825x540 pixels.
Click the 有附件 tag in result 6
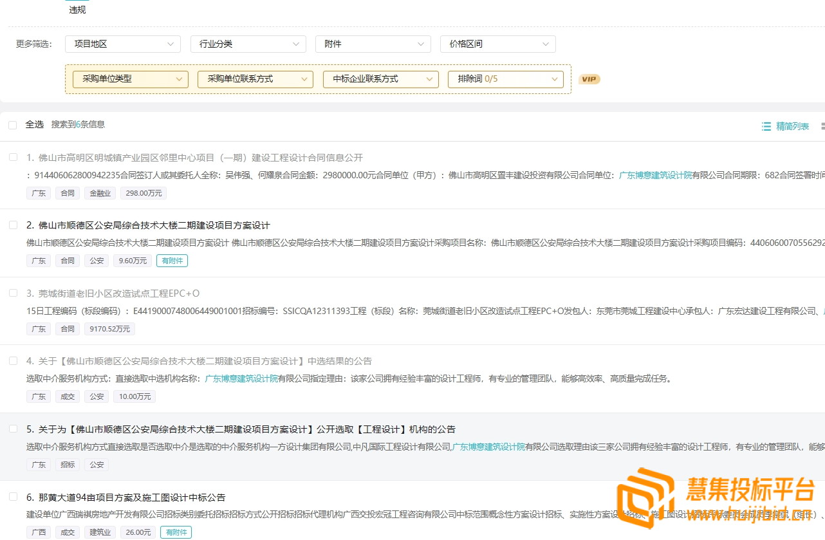click(x=176, y=532)
